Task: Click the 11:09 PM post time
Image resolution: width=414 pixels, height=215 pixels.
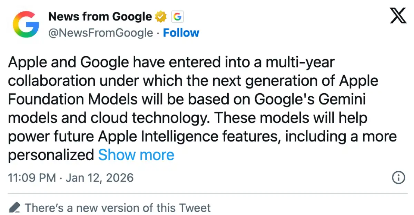Action: [x=32, y=178]
